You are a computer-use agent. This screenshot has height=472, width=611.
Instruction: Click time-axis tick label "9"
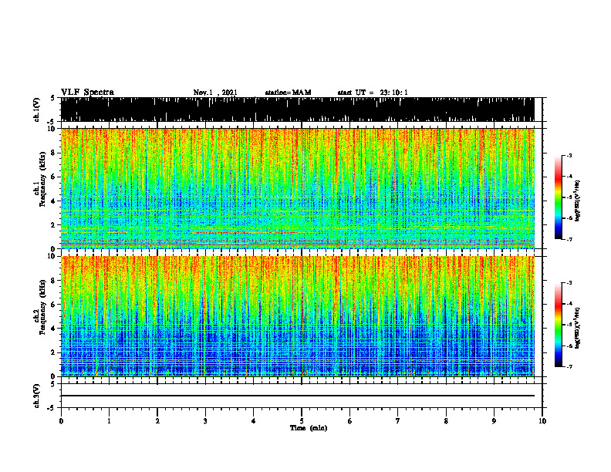[494, 421]
